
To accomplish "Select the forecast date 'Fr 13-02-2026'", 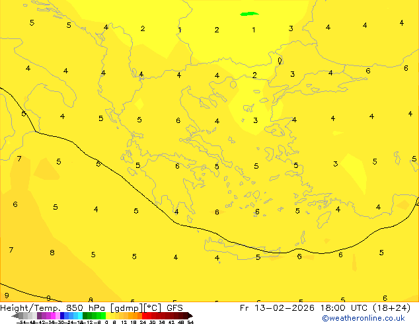I will (x=277, y=308).
